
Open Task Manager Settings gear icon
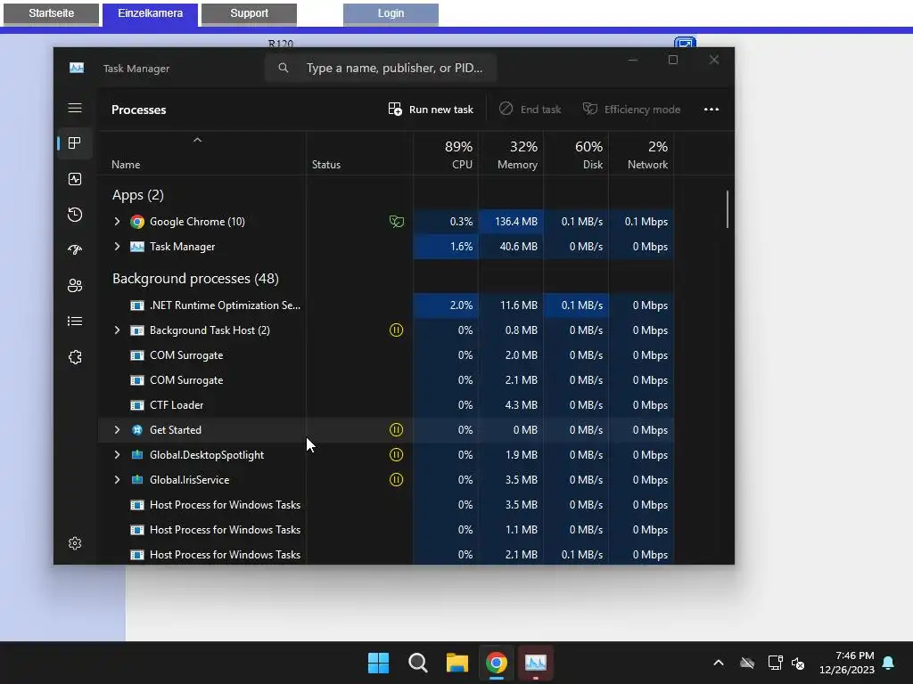75,543
